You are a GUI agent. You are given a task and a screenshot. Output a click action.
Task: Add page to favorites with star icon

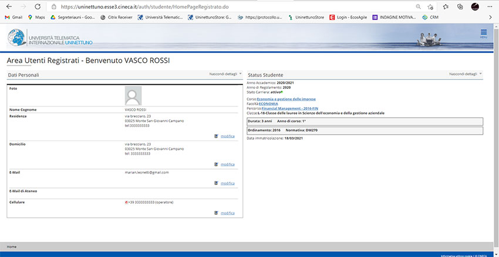pos(431,6)
